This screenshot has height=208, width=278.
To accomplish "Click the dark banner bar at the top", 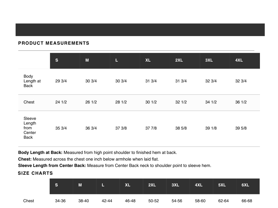I will (x=140, y=30).
